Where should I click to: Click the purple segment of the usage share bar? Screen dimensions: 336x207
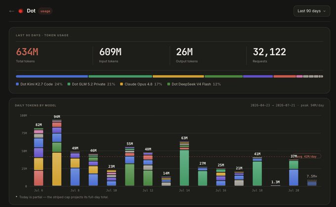tap(258, 76)
